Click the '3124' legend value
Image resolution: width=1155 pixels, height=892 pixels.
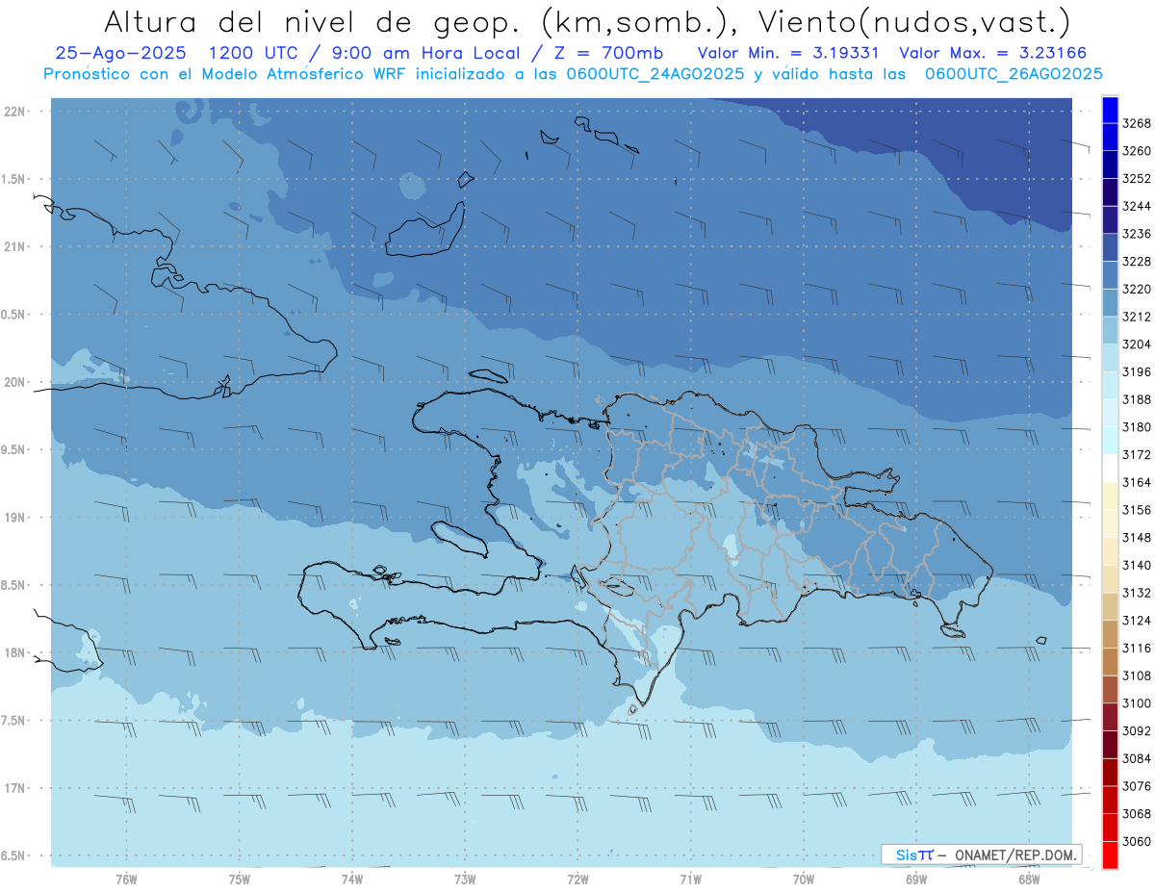[1137, 621]
